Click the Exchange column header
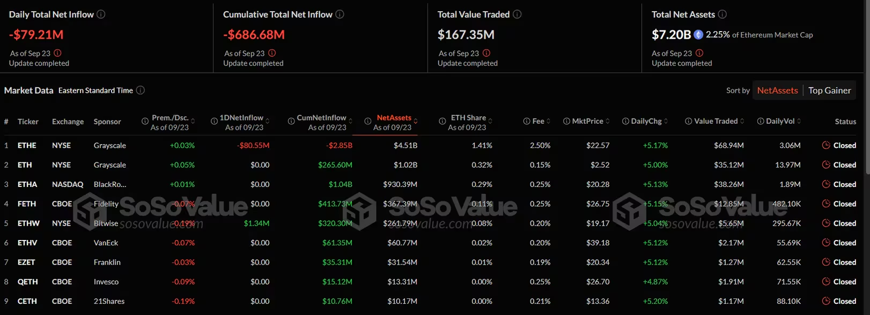 point(68,122)
